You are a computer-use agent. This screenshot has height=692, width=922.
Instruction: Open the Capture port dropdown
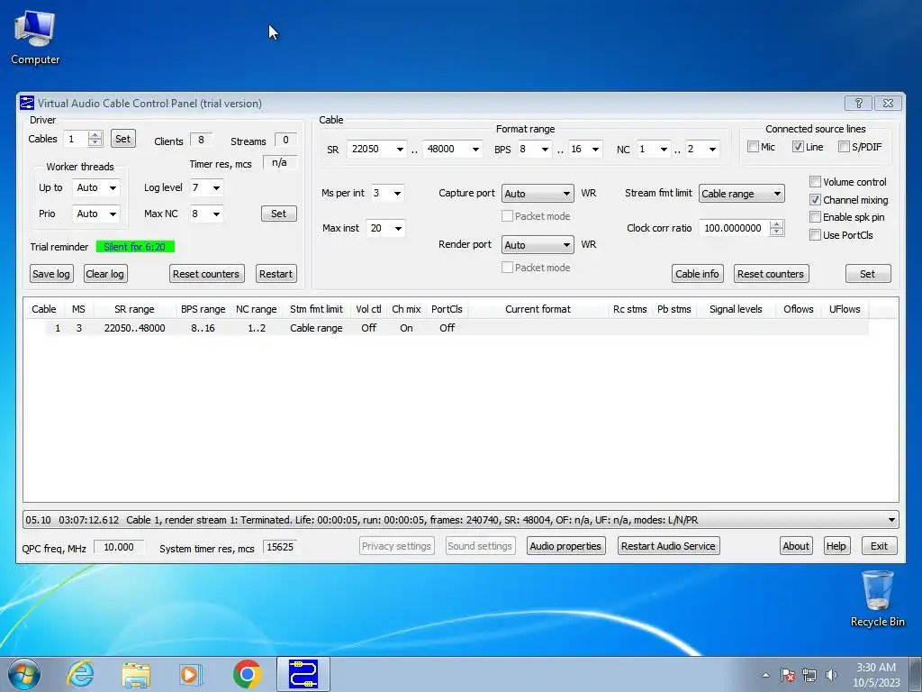pos(538,194)
